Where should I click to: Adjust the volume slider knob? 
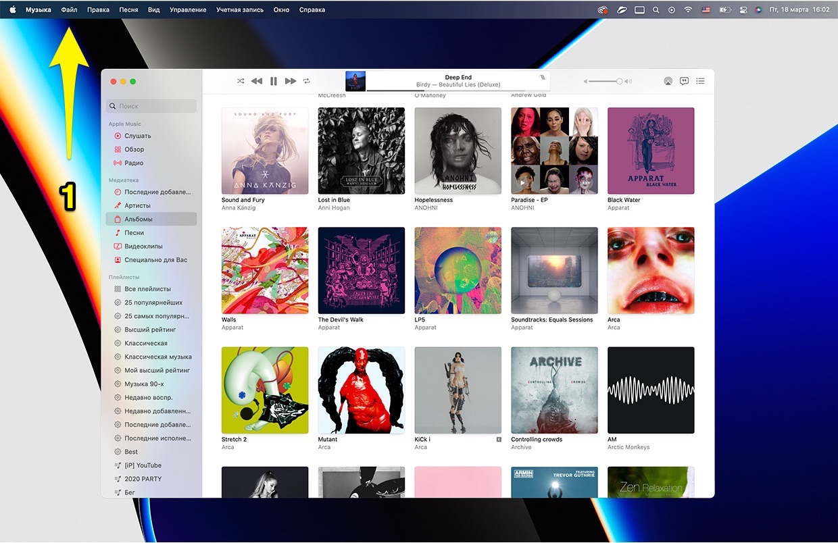point(619,81)
